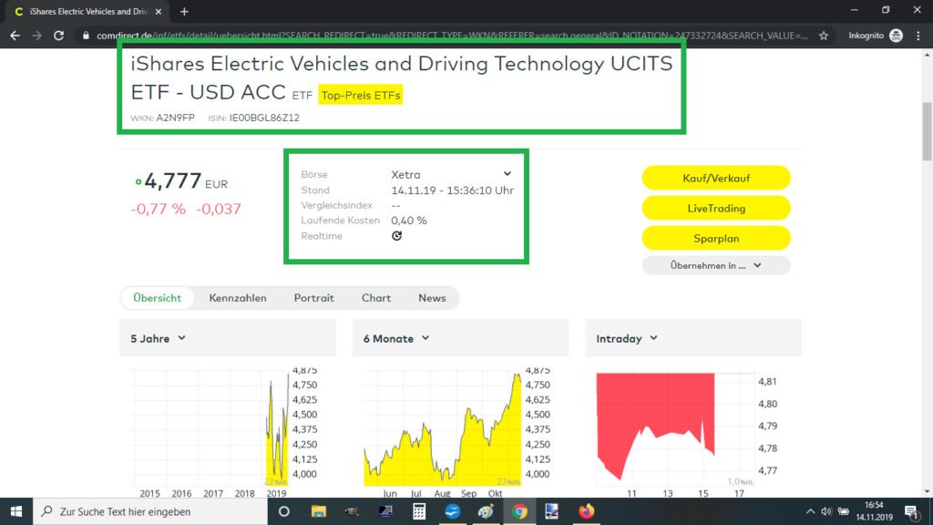933x525 pixels.
Task: Click the Windows search box
Action: 150,511
